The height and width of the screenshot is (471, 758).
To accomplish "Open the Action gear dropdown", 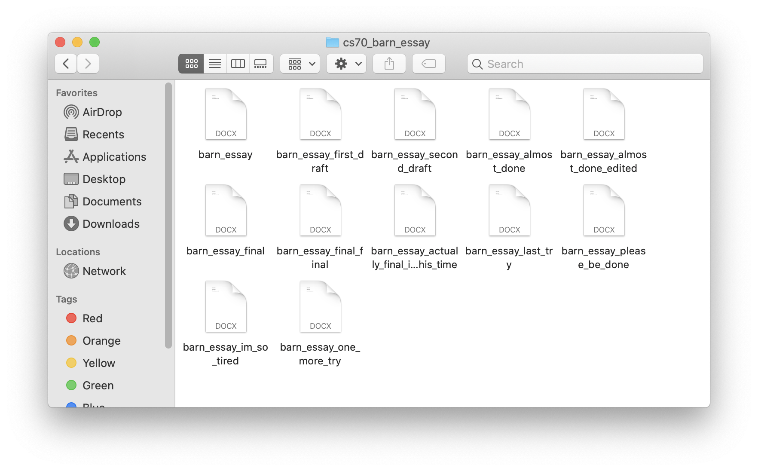I will 342,63.
